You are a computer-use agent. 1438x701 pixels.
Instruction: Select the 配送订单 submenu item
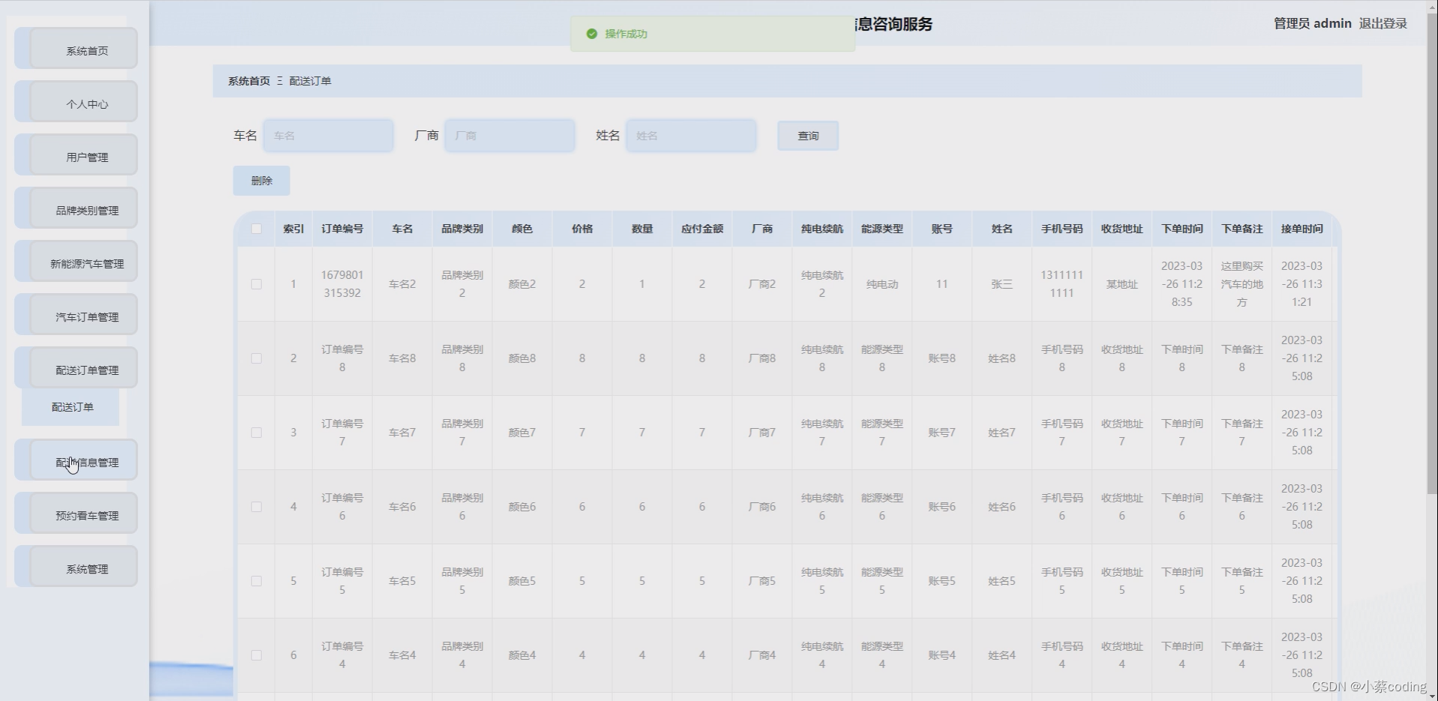click(71, 407)
